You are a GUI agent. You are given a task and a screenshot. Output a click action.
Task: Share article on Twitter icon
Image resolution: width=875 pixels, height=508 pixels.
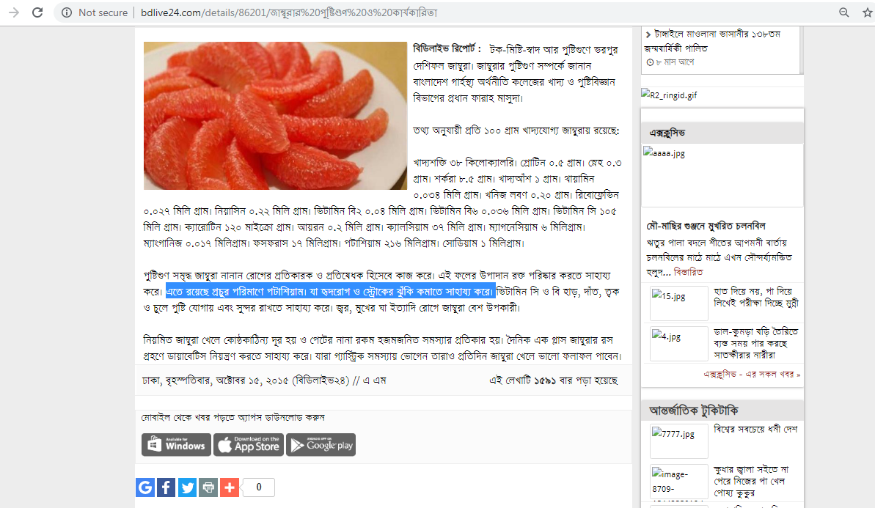[188, 487]
